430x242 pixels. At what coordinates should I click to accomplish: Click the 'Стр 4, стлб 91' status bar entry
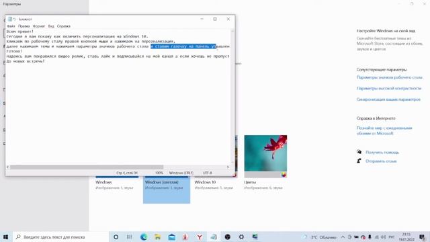click(x=127, y=173)
